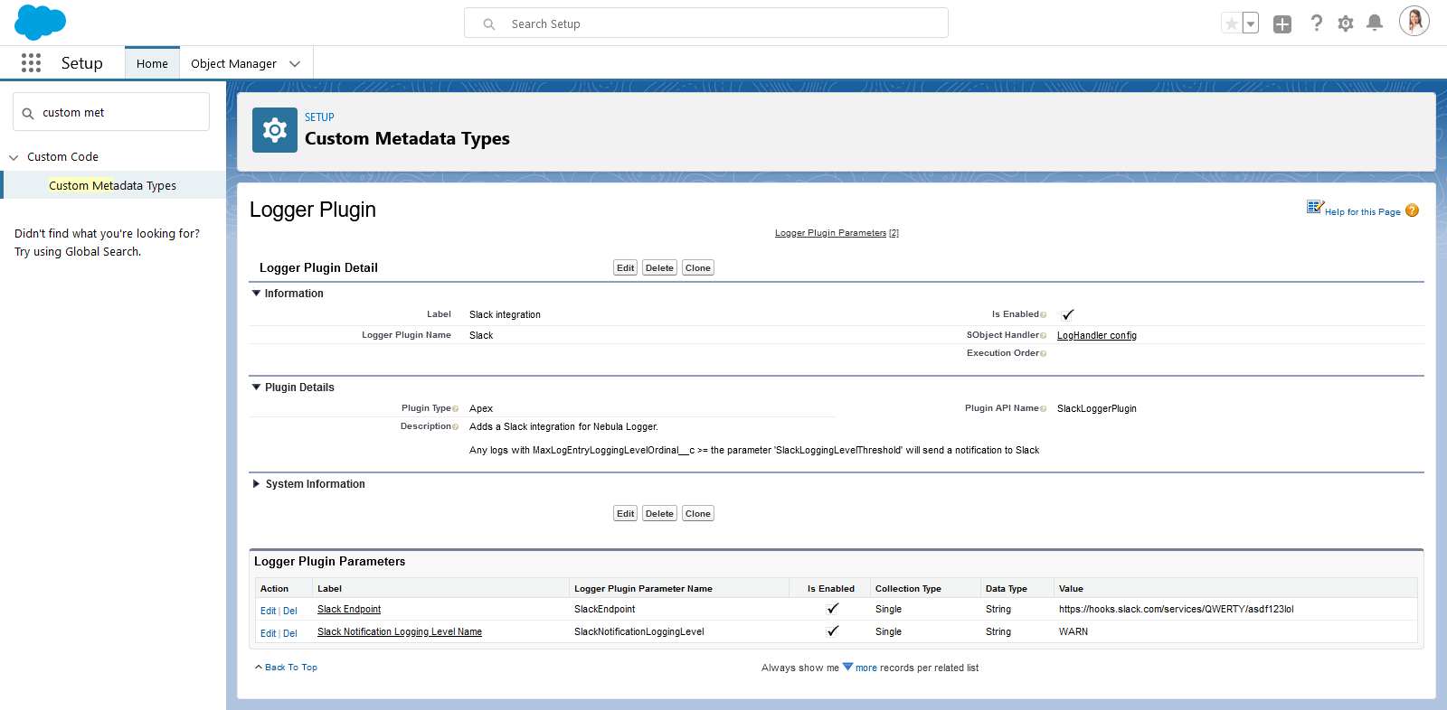This screenshot has height=710, width=1447.
Task: Open the user profile avatar
Action: click(1414, 21)
